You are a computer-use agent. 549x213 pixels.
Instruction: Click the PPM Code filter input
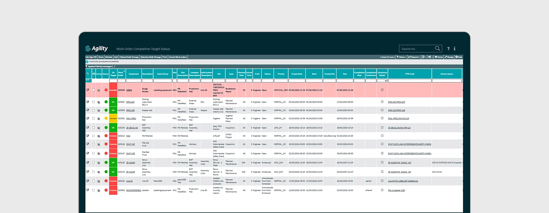pos(410,81)
